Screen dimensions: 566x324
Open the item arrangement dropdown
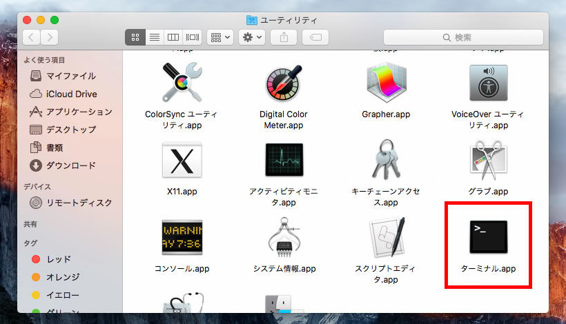220,37
